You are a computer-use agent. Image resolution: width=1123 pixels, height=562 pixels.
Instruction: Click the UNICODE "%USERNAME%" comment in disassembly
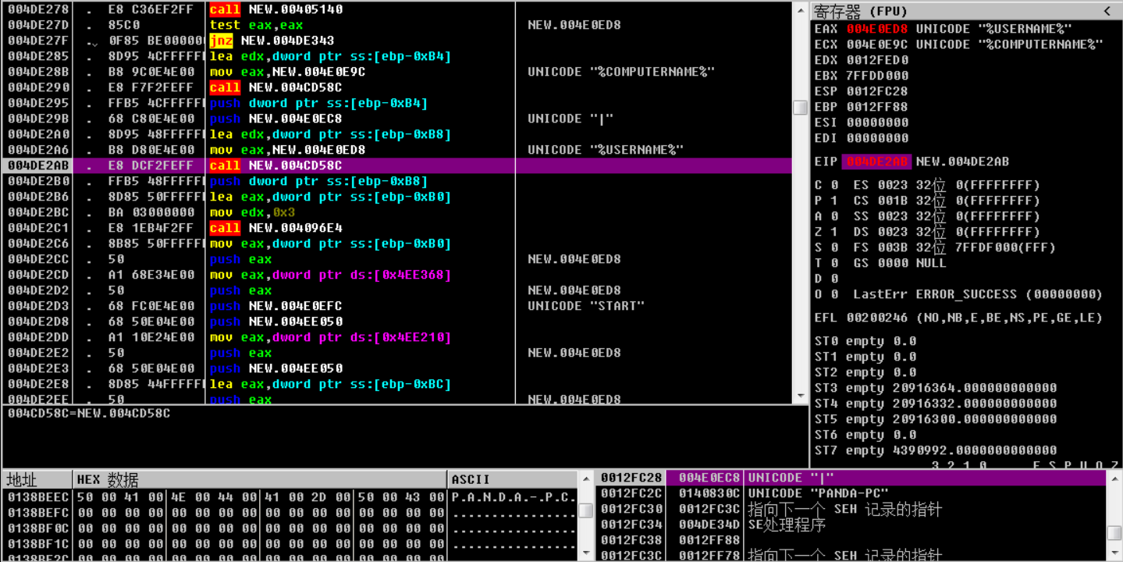pos(606,150)
